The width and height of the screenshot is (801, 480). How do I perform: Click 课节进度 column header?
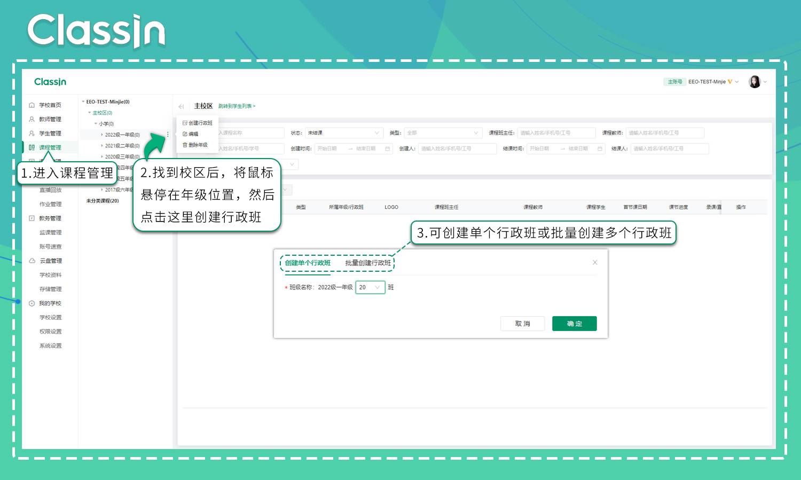tap(678, 207)
